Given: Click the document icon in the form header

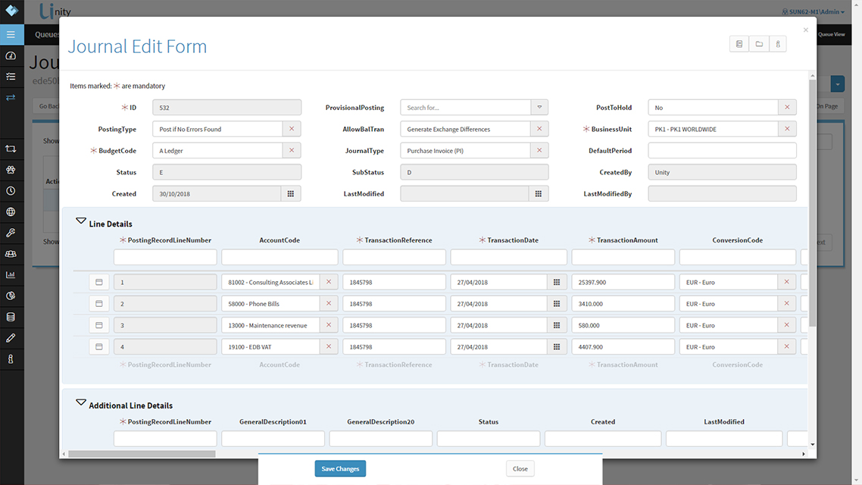Looking at the screenshot, I should tap(739, 43).
